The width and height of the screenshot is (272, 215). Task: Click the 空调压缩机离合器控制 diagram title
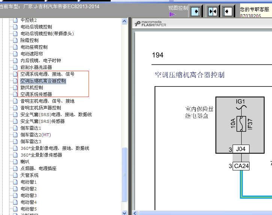[189, 75]
